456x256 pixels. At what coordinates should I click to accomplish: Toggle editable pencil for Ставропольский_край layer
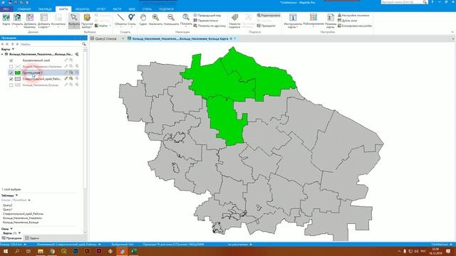[x=66, y=79]
